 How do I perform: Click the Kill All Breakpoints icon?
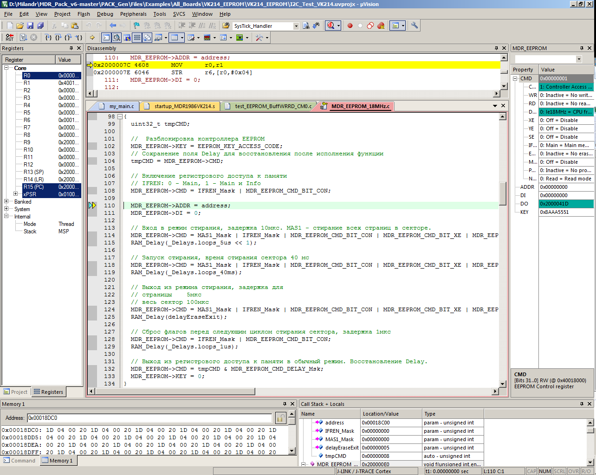(381, 26)
